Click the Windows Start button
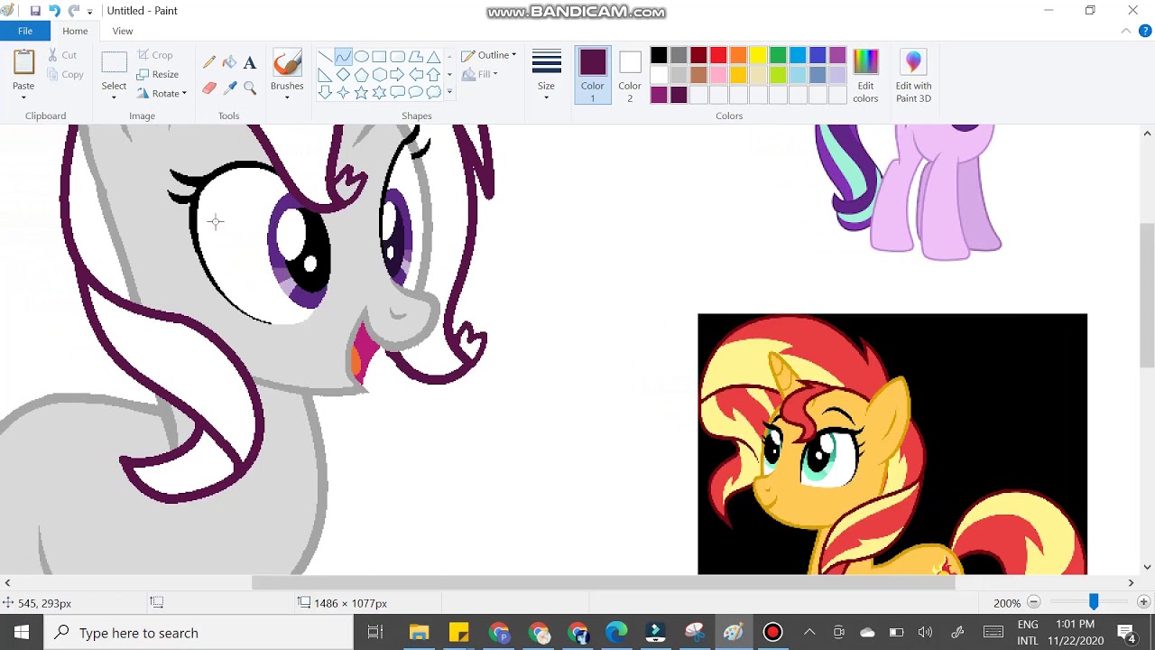The width and height of the screenshot is (1155, 650). point(22,632)
